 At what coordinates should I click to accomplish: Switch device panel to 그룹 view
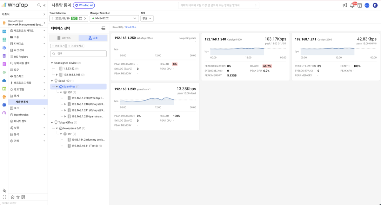pyautogui.click(x=93, y=38)
